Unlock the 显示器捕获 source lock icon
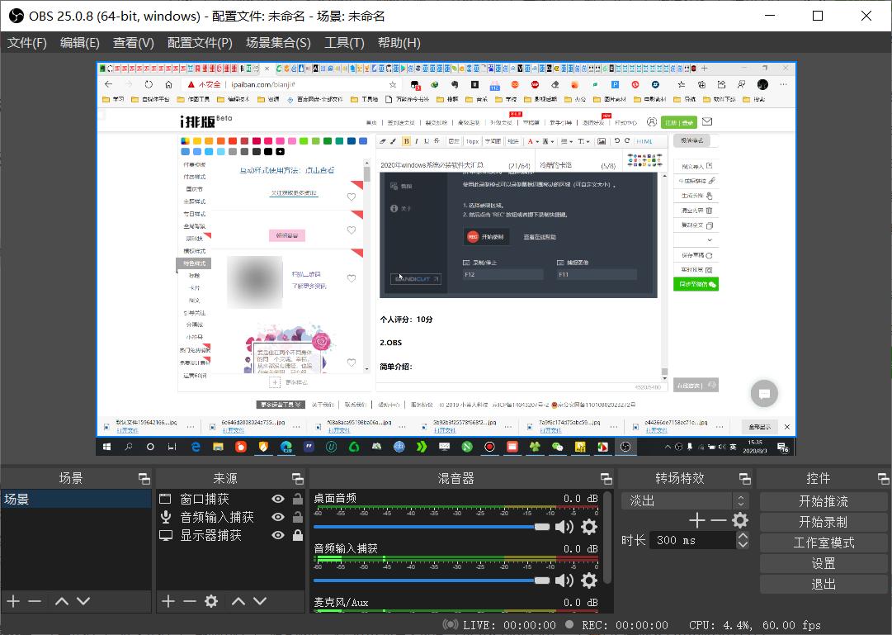Image resolution: width=892 pixels, height=635 pixels. (298, 534)
